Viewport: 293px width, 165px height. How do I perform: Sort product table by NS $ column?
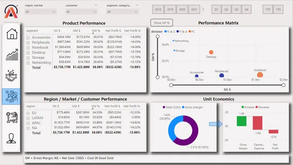pos(57,31)
